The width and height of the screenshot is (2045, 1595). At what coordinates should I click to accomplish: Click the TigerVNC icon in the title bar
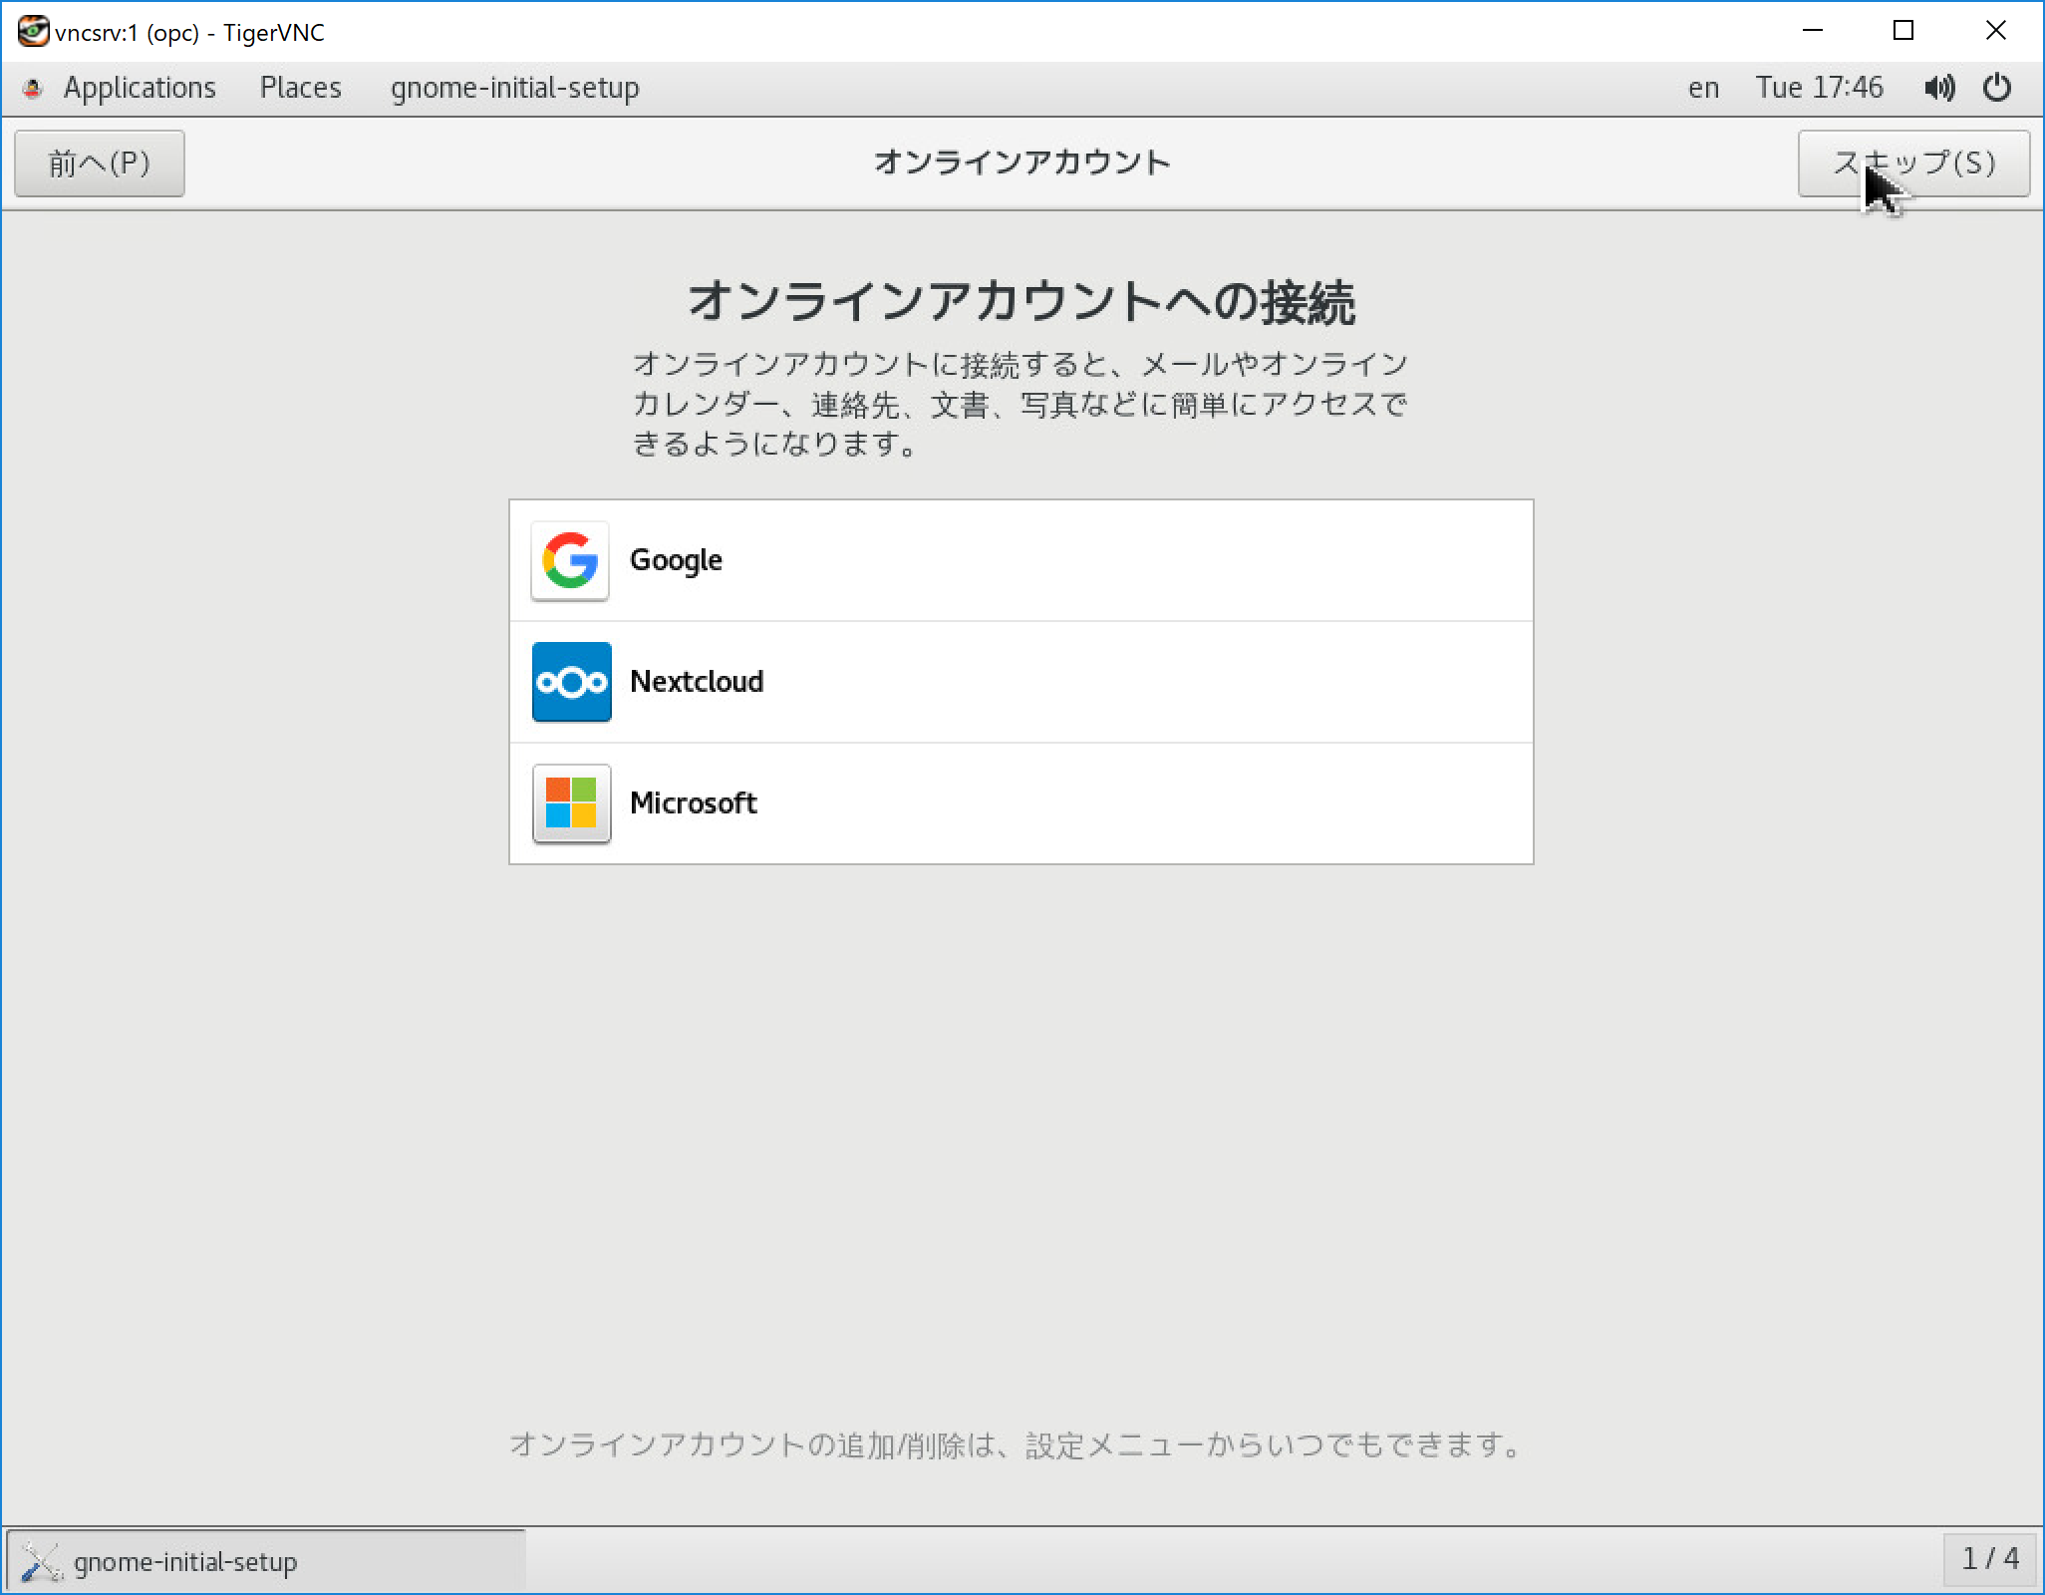[x=33, y=32]
